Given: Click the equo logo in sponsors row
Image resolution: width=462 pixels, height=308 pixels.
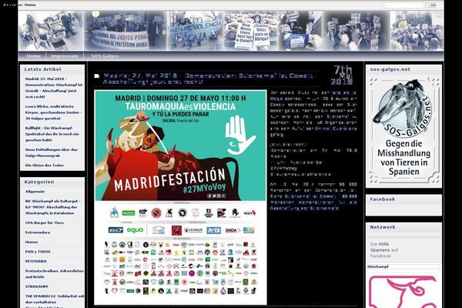Looking at the screenshot, I should (135, 230).
